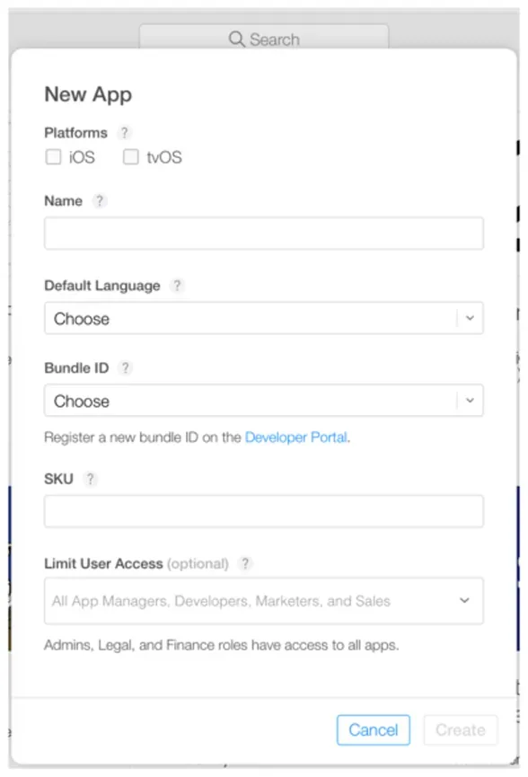This screenshot has height=777, width=528.
Task: Click the Bundle ID help icon
Action: (125, 367)
